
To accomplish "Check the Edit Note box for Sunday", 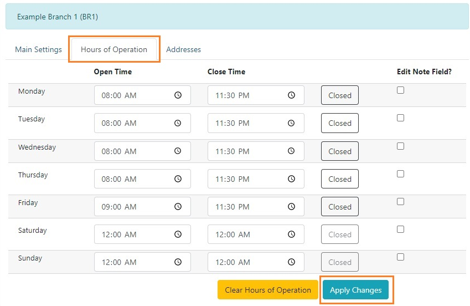I will (x=400, y=257).
